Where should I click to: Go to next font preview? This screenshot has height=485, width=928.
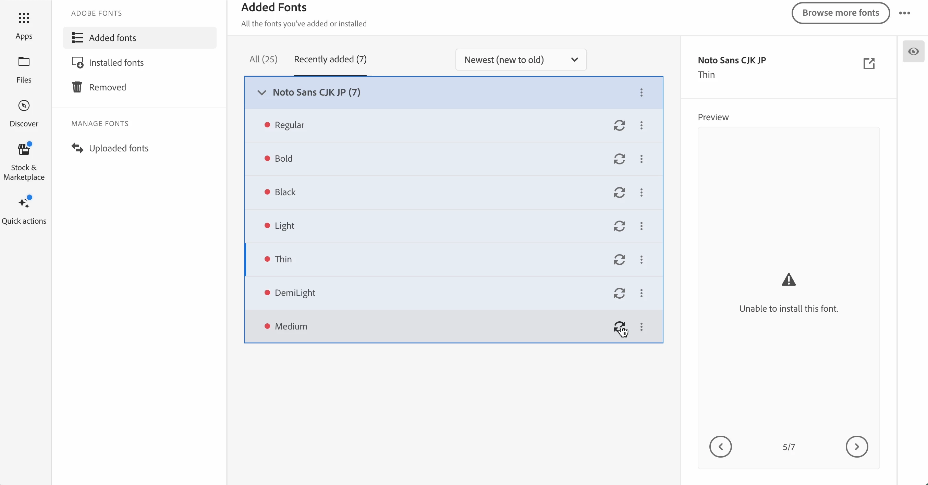click(856, 447)
